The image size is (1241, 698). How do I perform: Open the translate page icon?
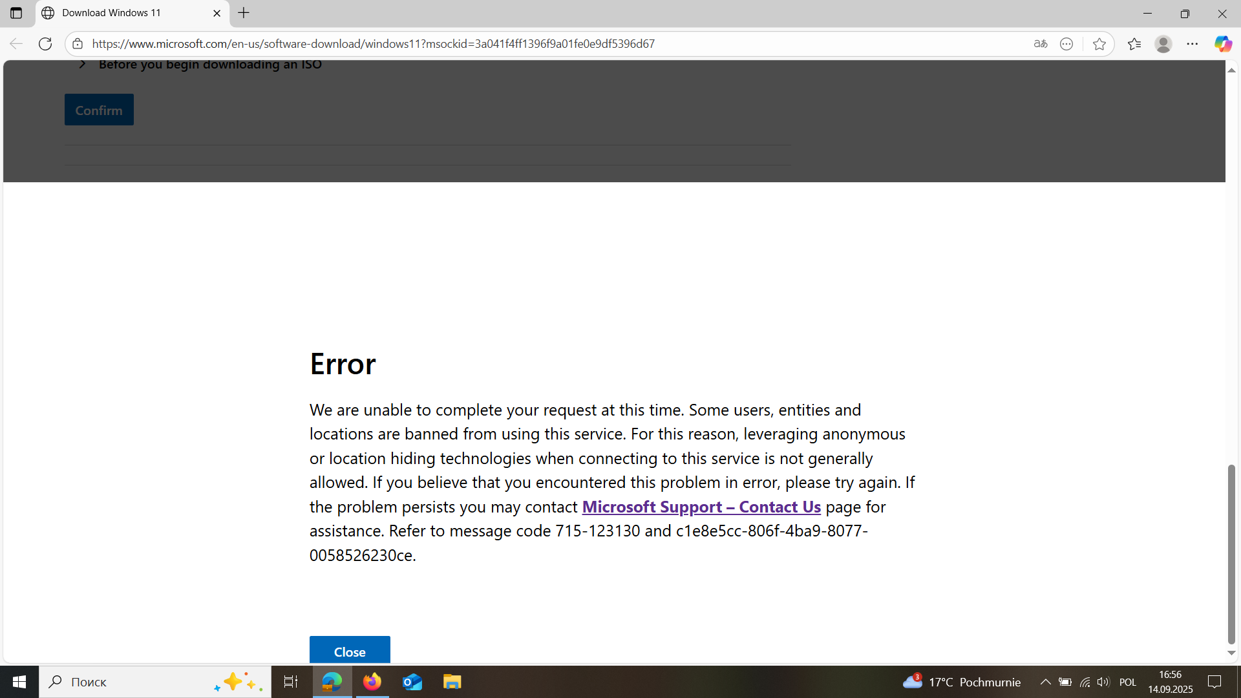pyautogui.click(x=1041, y=44)
